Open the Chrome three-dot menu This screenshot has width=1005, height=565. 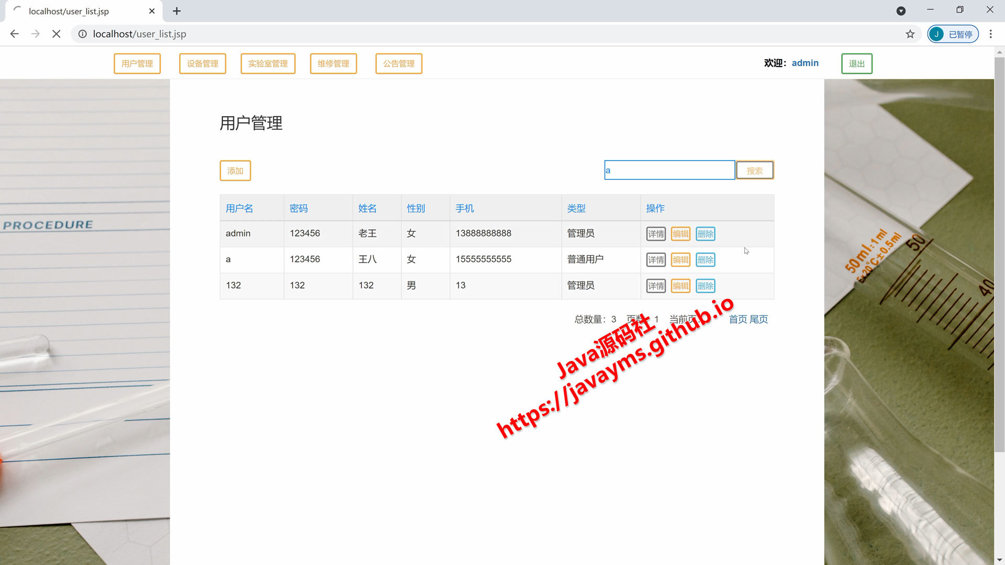click(x=990, y=34)
